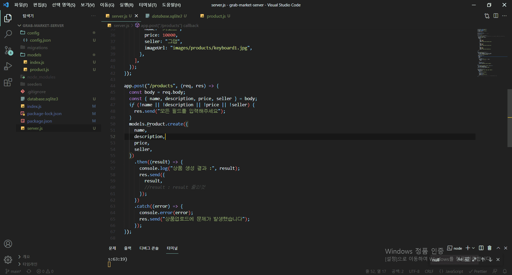Open the notifications bell in status bar
This screenshot has width=512, height=275.
click(x=505, y=271)
